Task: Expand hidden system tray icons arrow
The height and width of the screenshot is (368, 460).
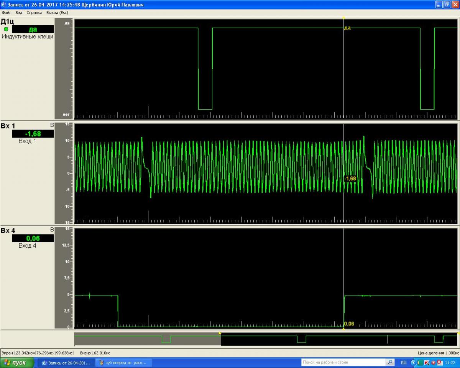Action: 413,363
